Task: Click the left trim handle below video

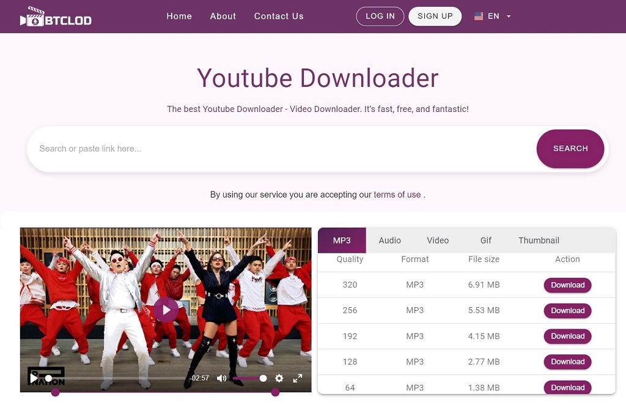Action: 56,393
